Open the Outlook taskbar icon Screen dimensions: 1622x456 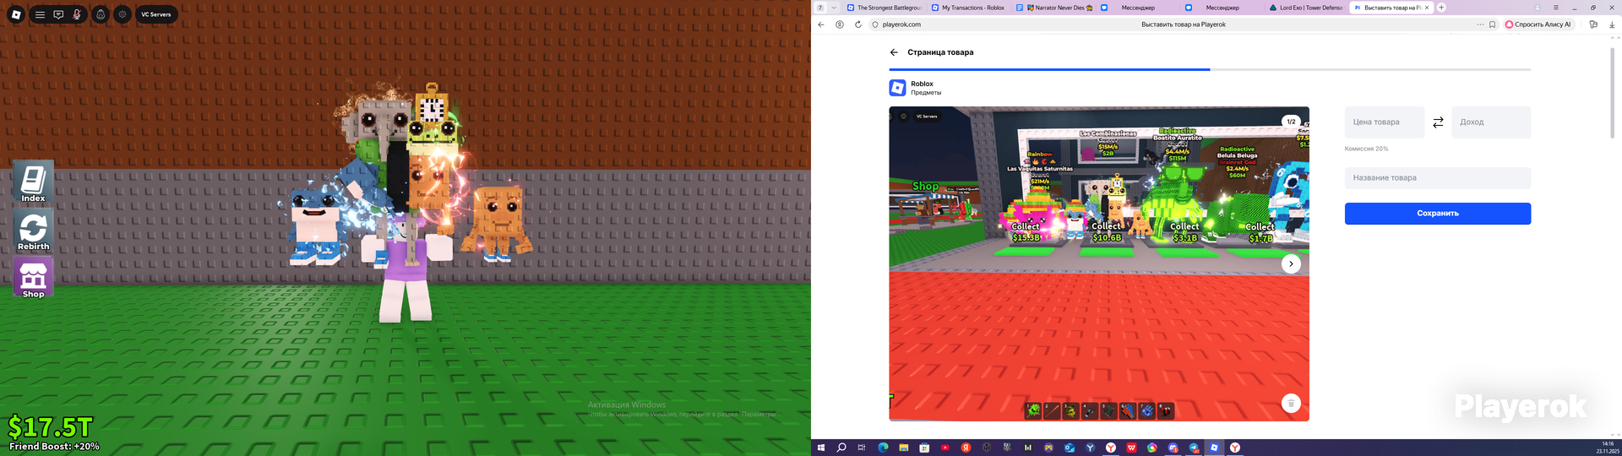1070,448
